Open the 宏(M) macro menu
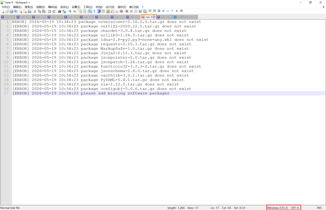The image size is (326, 210). (x=99, y=7)
